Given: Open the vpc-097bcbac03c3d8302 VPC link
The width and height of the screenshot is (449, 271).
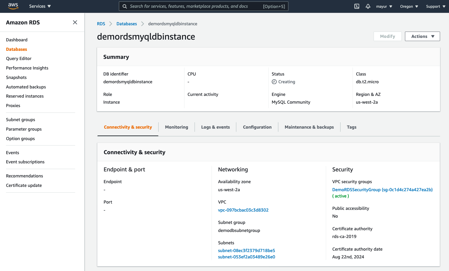Looking at the screenshot, I should (243, 210).
